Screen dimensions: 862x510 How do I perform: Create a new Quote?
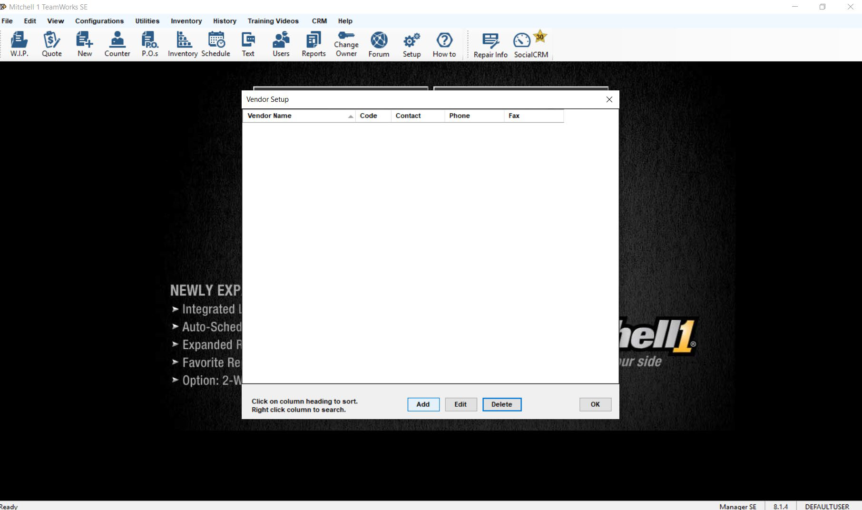pos(51,44)
